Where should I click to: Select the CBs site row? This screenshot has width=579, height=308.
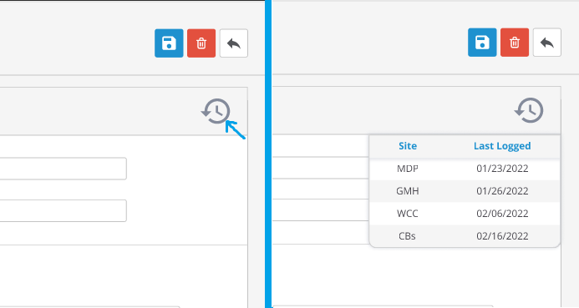[x=465, y=236]
